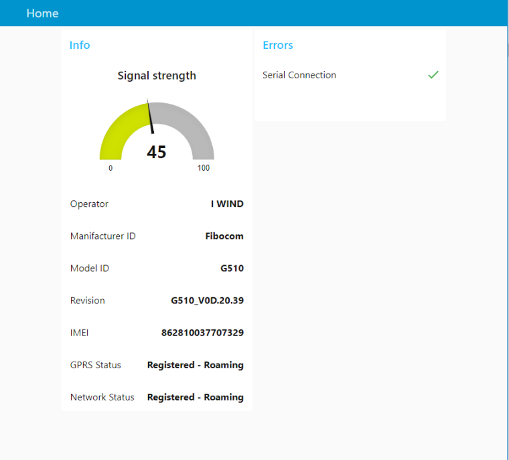Select the Model ID value G510
Image resolution: width=509 pixels, height=460 pixels.
[x=232, y=269]
